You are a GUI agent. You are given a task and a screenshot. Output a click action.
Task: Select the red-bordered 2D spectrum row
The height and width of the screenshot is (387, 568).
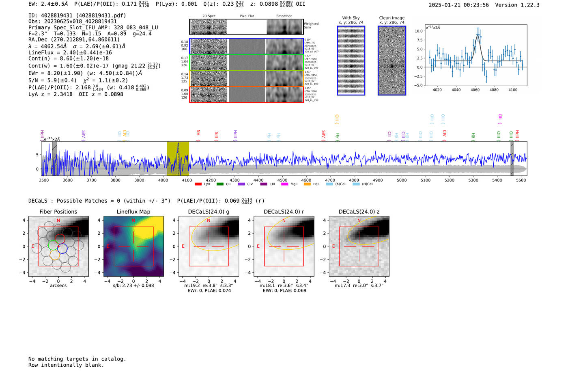[x=247, y=94]
